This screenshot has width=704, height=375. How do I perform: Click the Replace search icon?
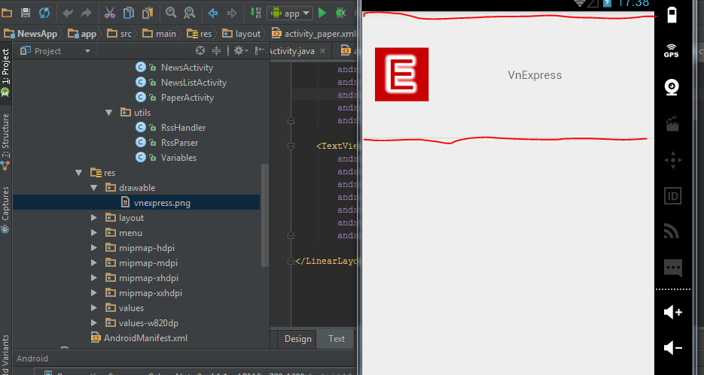click(190, 13)
